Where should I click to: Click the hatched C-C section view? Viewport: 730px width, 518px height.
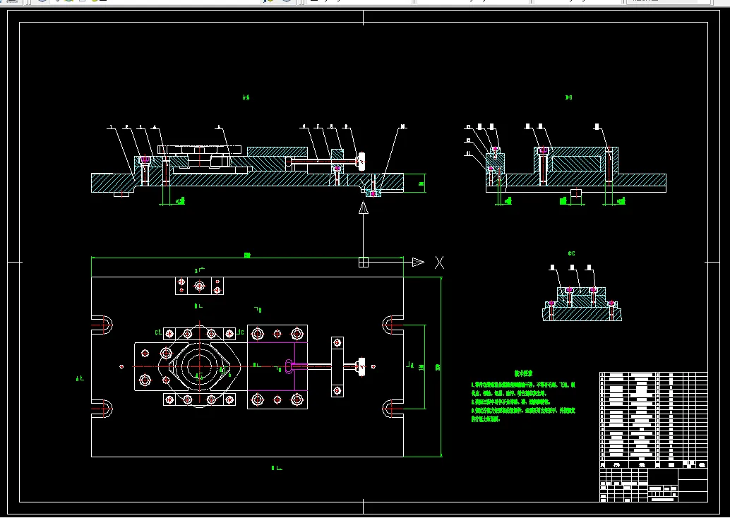tap(582, 304)
